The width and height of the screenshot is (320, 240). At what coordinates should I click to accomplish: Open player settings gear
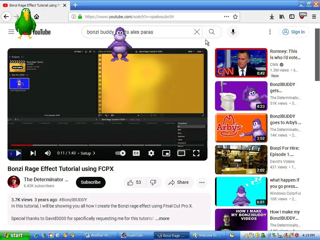point(151,153)
